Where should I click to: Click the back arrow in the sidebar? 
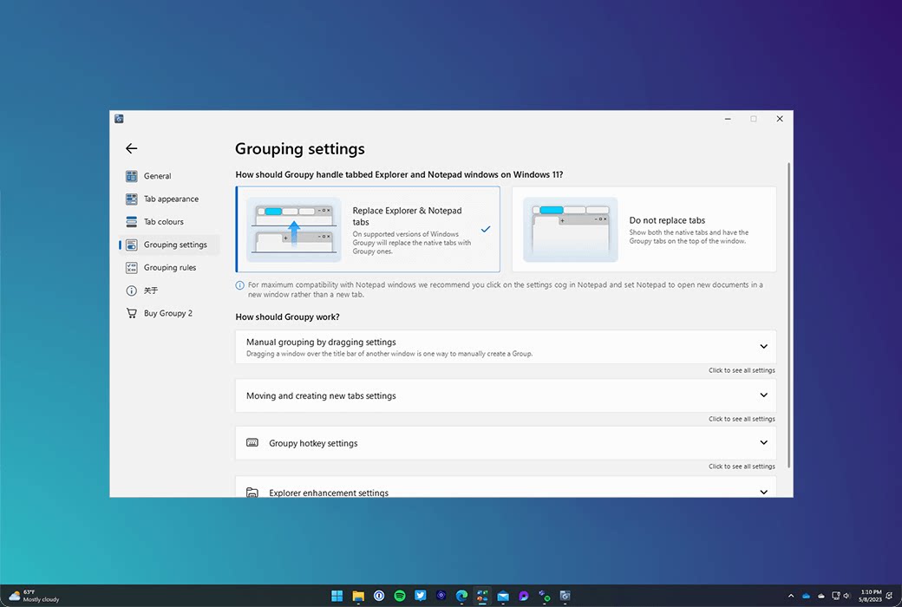[x=131, y=149]
